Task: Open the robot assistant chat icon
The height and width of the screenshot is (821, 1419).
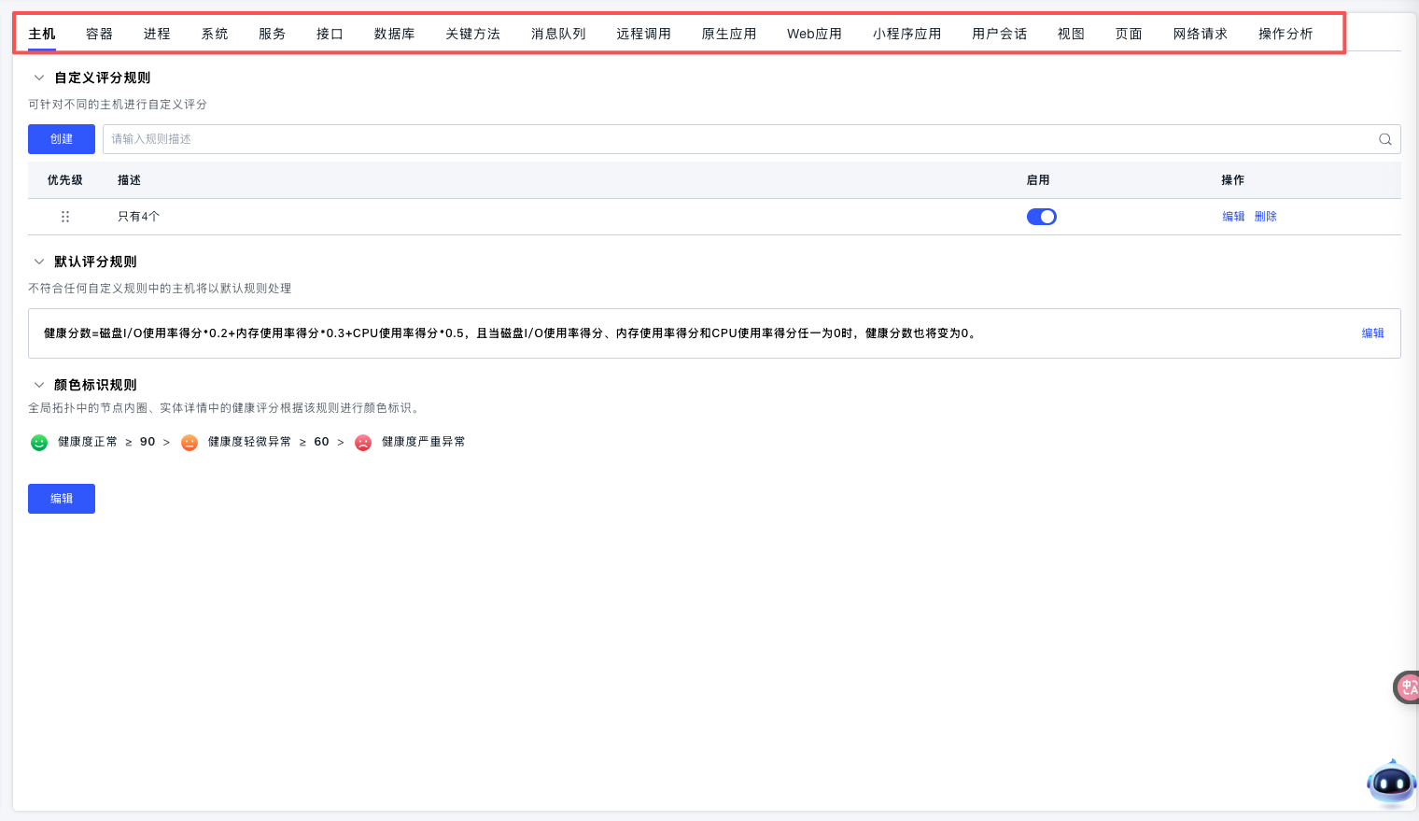Action: [1391, 783]
